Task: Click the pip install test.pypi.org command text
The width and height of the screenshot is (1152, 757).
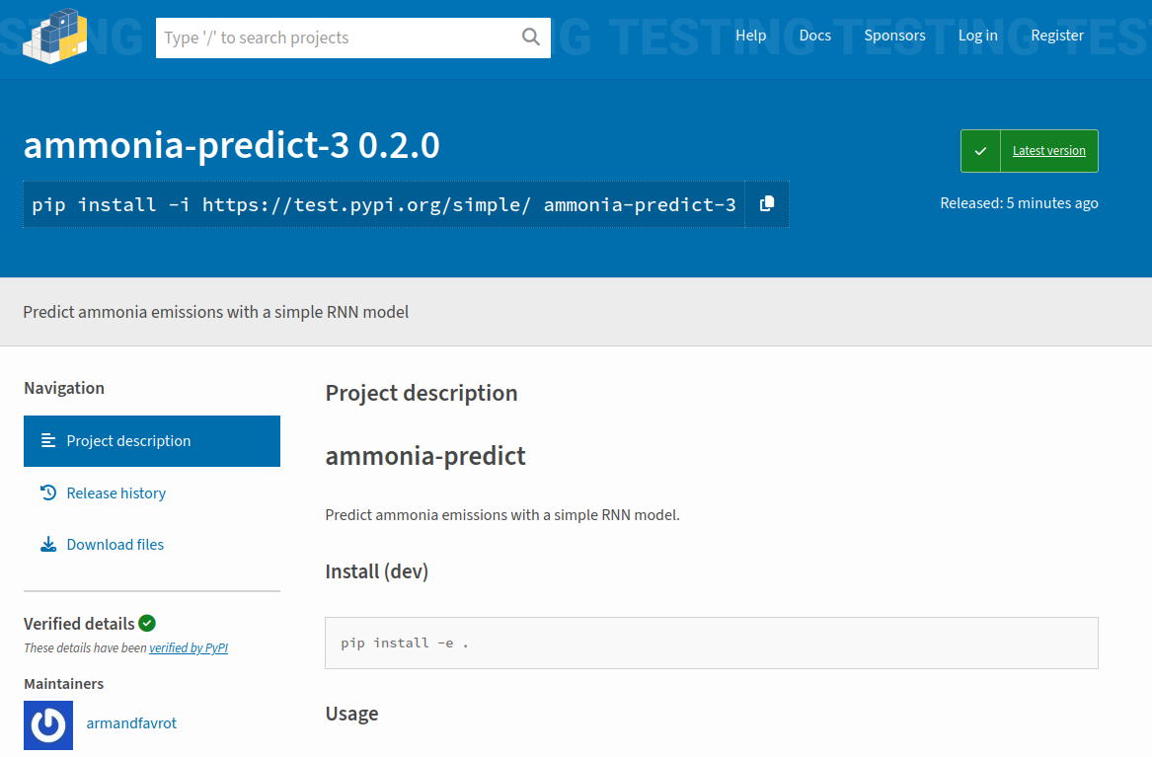Action: [x=383, y=205]
